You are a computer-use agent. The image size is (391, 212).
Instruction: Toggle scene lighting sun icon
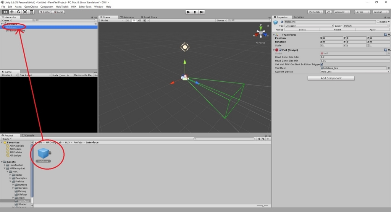point(134,21)
